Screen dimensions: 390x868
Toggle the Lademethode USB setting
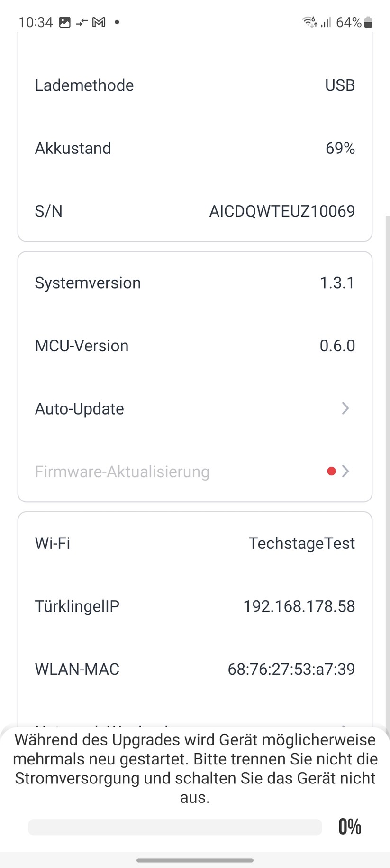click(195, 85)
